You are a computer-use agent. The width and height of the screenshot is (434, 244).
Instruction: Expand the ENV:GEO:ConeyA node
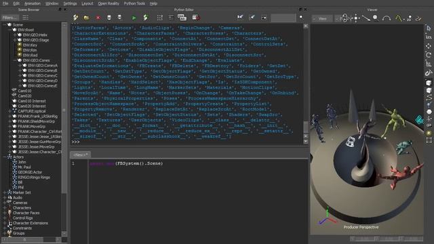pyautogui.click(x=20, y=65)
